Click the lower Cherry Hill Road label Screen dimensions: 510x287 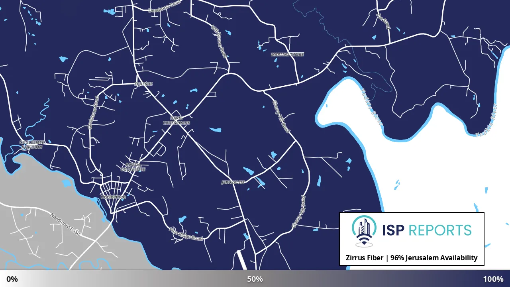coord(299,212)
